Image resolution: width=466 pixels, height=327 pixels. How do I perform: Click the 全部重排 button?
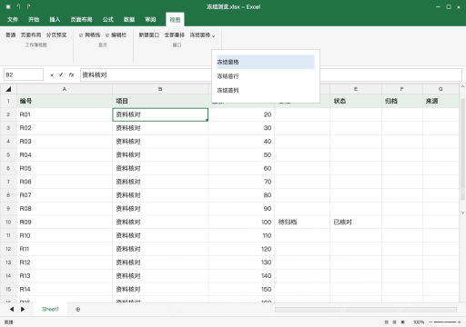pyautogui.click(x=175, y=35)
